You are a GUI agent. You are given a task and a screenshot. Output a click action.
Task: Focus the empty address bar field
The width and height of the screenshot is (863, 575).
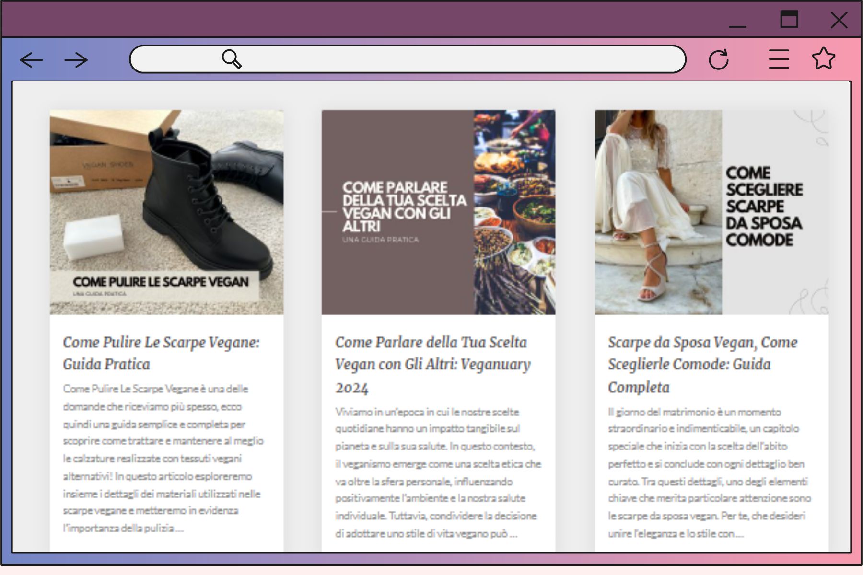(455, 59)
